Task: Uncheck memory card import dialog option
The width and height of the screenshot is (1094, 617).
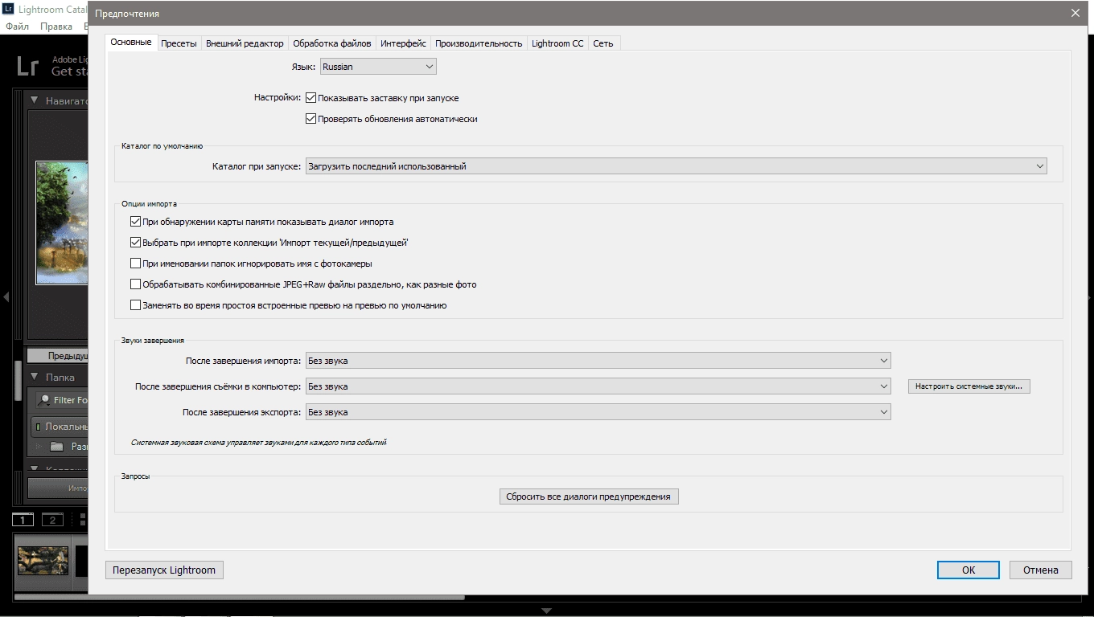Action: tap(135, 222)
